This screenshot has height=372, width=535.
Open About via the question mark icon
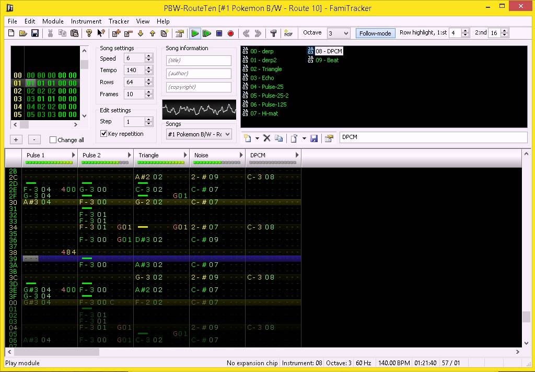(x=89, y=33)
